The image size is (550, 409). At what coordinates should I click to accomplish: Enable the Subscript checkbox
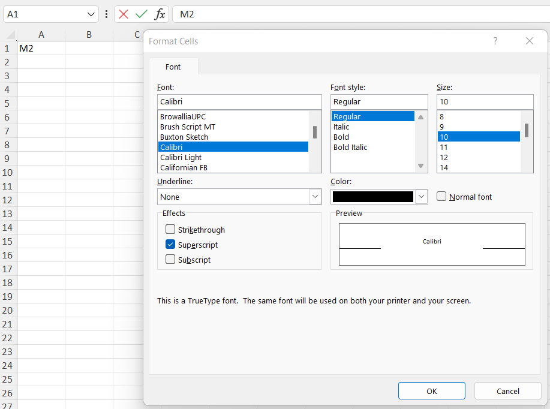pos(170,259)
